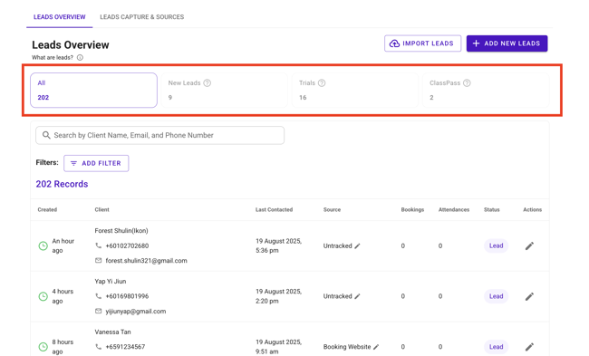The height and width of the screenshot is (356, 589).
Task: Click the info icon beside What are leads
Action: point(80,57)
